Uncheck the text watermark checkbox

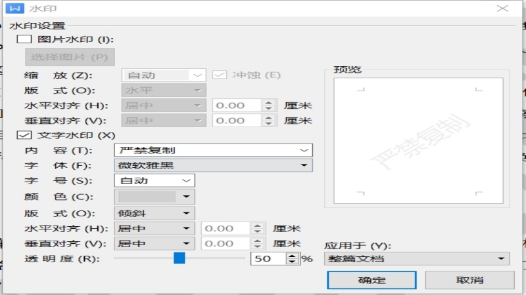(24, 135)
